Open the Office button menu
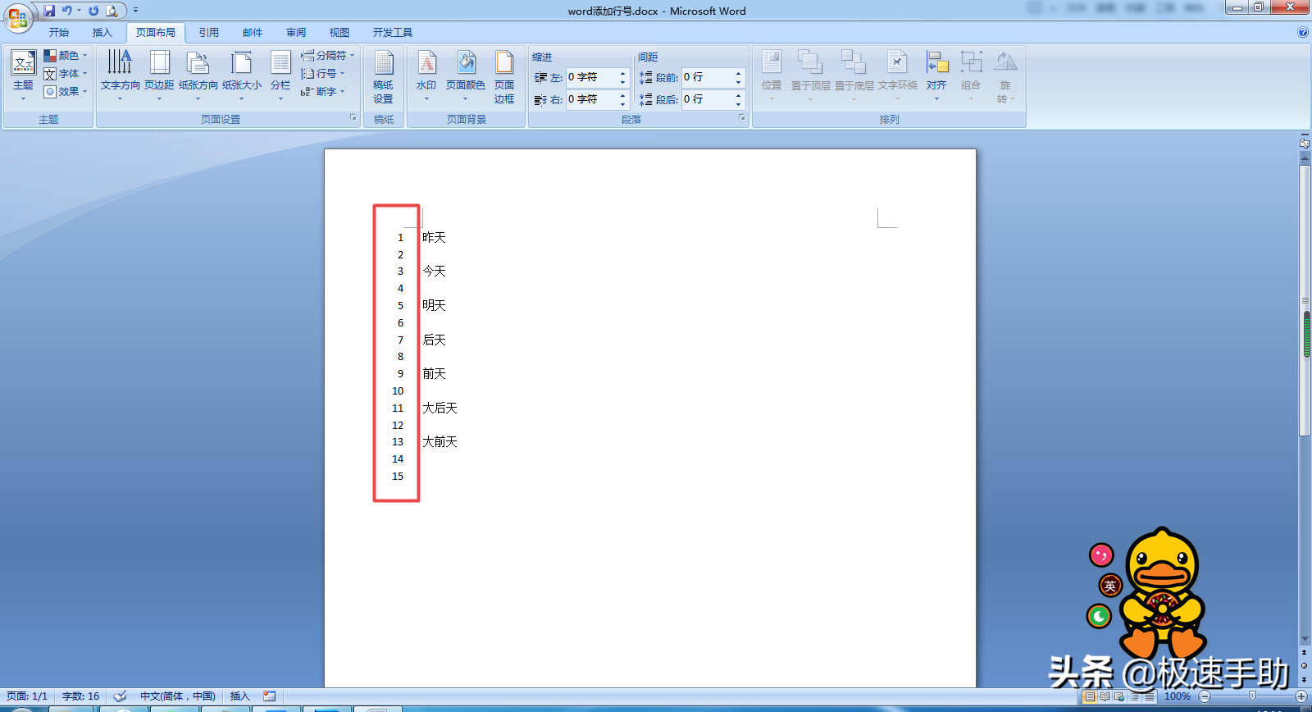The height and width of the screenshot is (712, 1312). point(18,17)
